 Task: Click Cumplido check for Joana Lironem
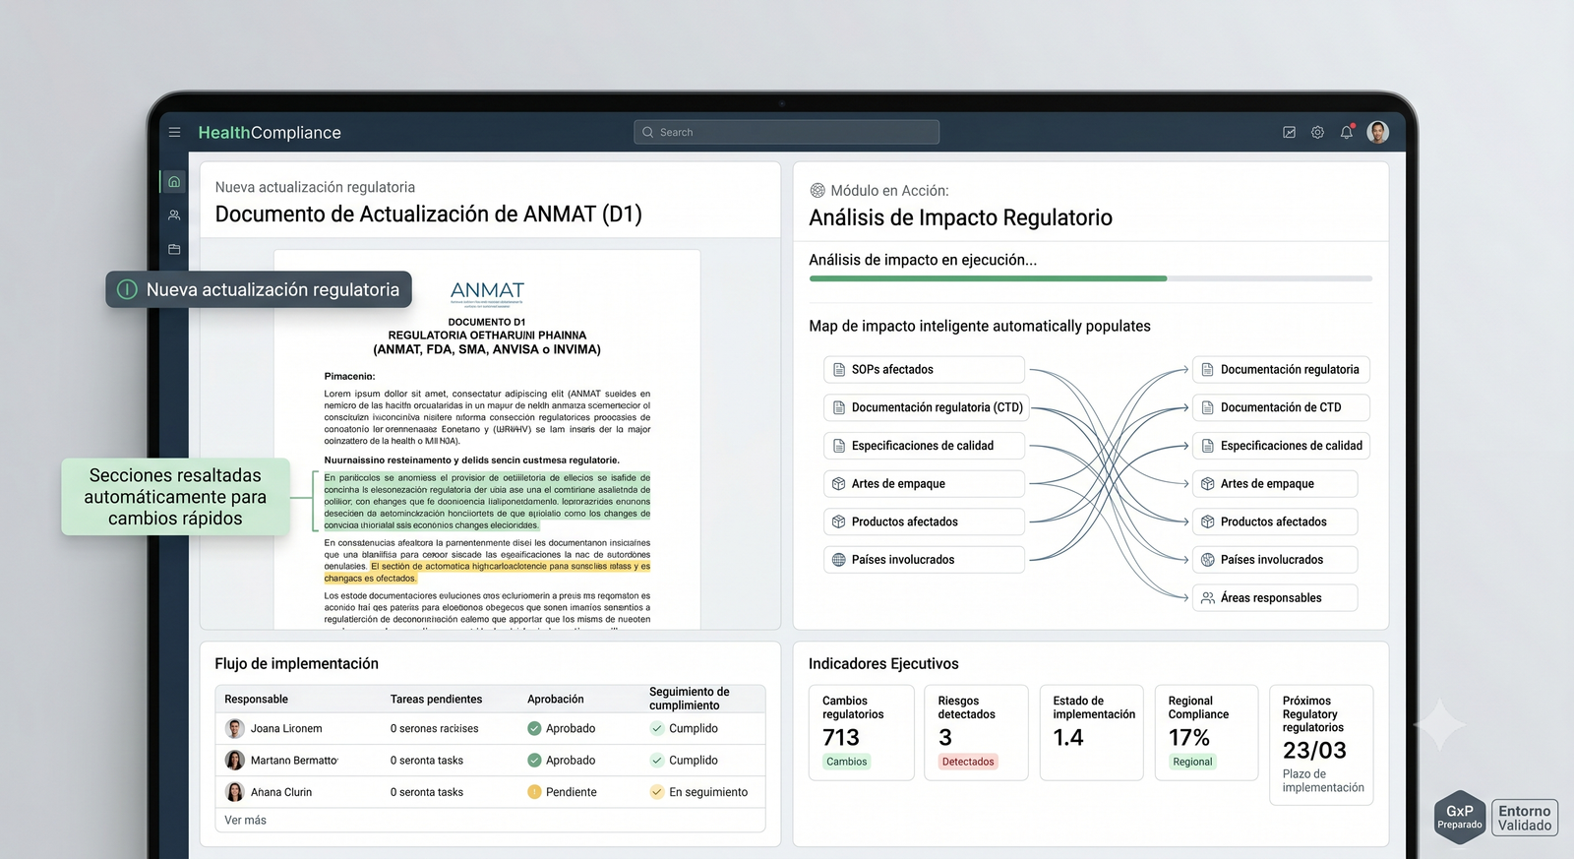(x=657, y=729)
